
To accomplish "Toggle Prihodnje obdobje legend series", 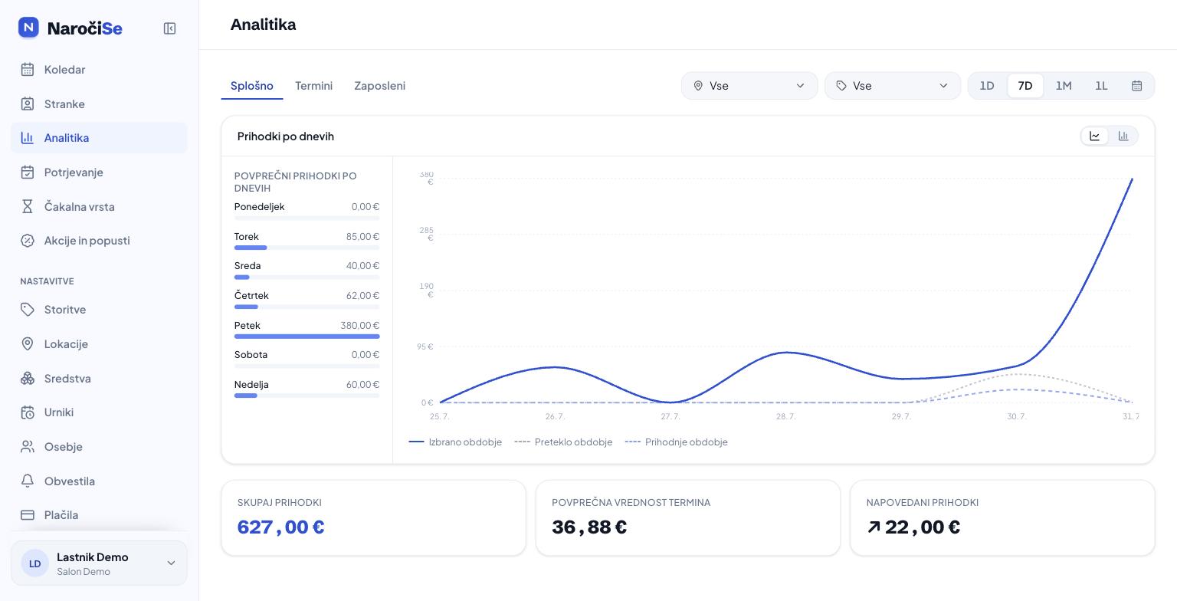I will (x=677, y=442).
